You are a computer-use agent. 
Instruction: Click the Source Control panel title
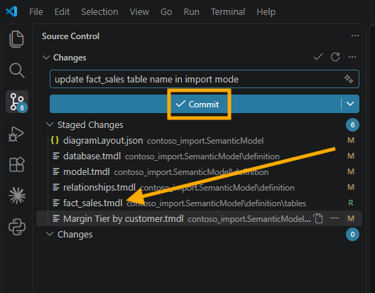point(70,36)
